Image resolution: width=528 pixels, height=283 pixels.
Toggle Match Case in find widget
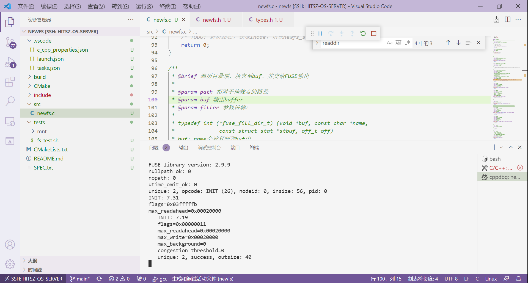pyautogui.click(x=389, y=43)
